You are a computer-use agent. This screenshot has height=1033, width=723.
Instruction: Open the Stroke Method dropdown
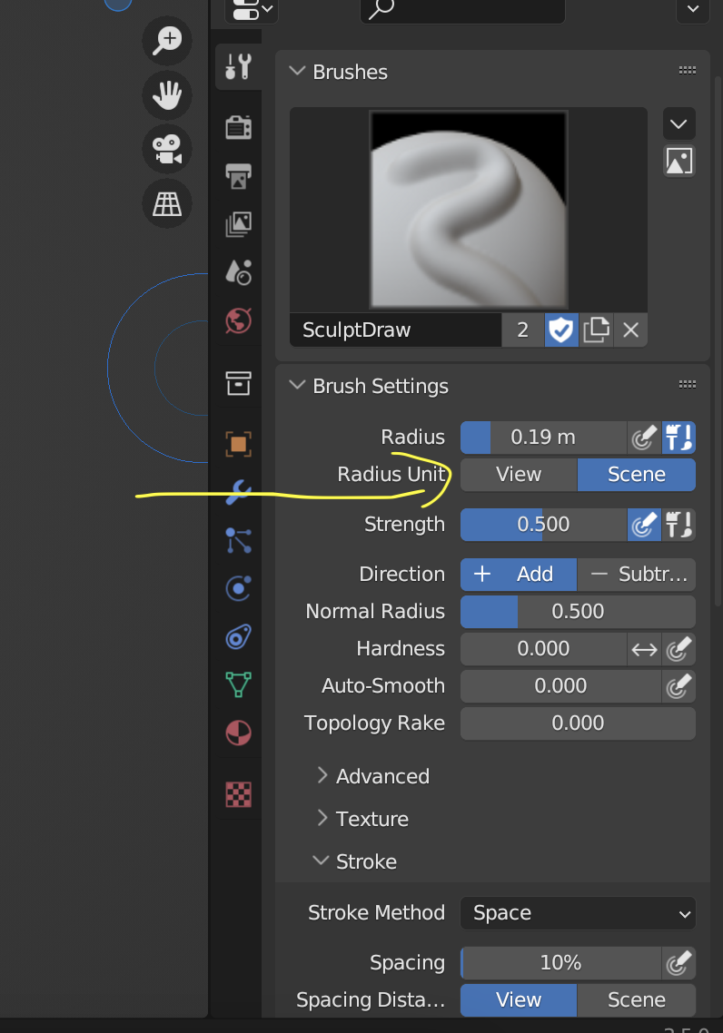point(578,913)
